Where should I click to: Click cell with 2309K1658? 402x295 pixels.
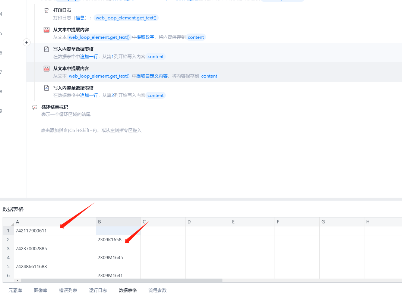pos(118,239)
